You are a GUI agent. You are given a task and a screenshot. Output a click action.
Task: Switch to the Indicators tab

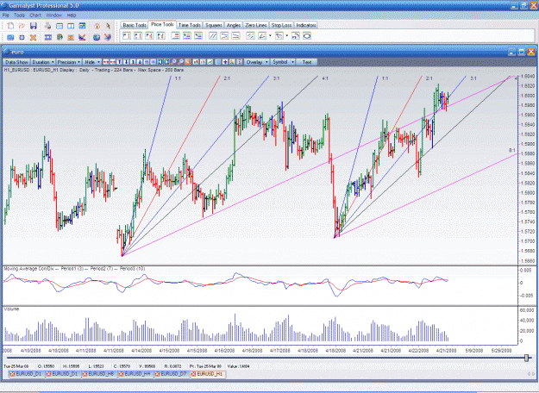(306, 25)
